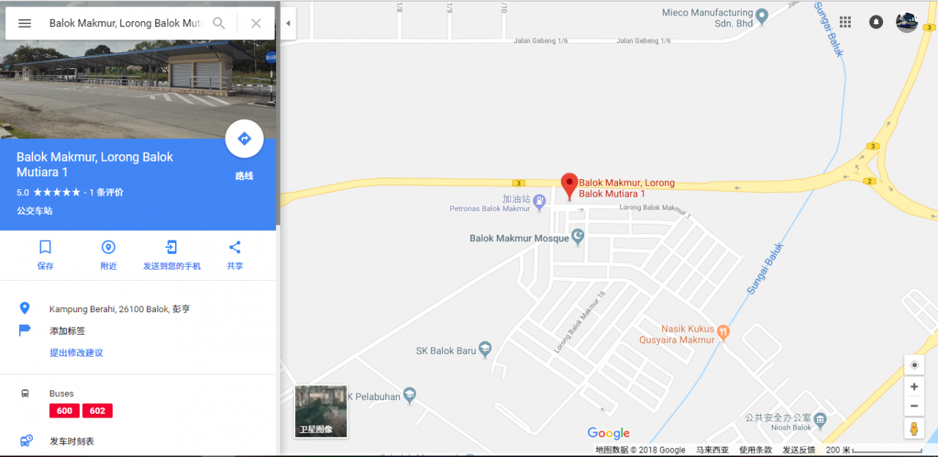
Task: Click the search magnifier icon
Action: (219, 23)
